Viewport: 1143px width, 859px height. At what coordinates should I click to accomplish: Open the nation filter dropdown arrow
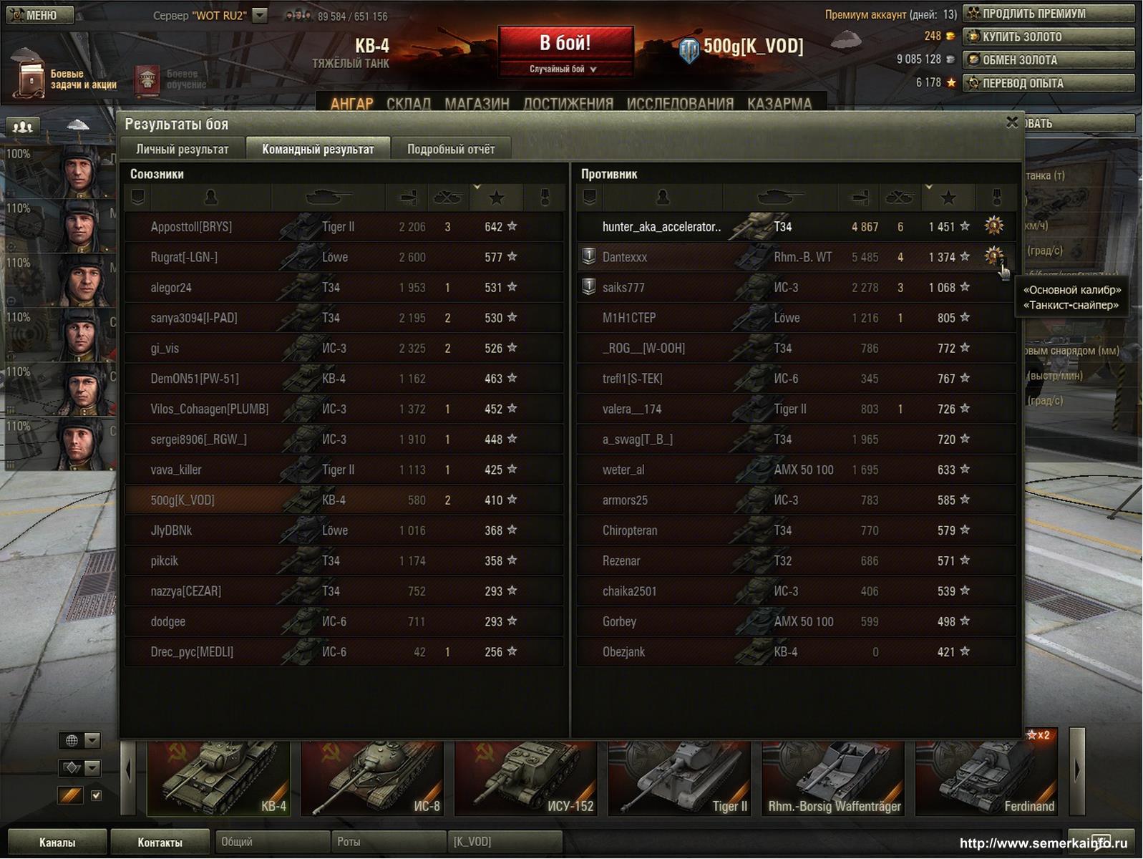click(x=92, y=740)
